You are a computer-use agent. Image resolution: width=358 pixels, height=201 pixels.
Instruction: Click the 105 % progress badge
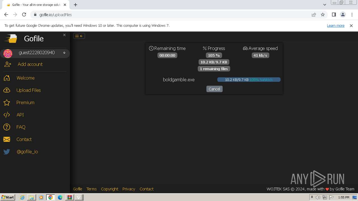pyautogui.click(x=214, y=55)
